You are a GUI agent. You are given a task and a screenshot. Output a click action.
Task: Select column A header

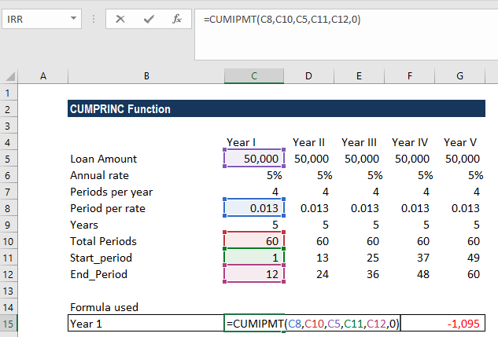click(x=43, y=76)
